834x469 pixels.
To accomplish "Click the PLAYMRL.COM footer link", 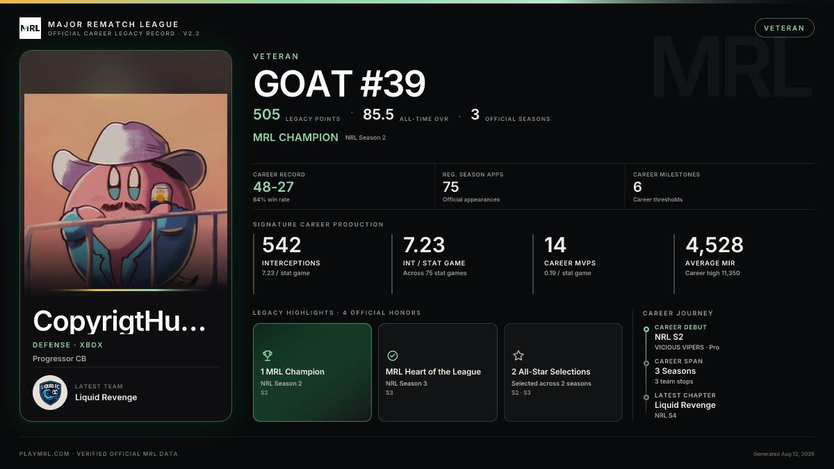I will pyautogui.click(x=44, y=454).
